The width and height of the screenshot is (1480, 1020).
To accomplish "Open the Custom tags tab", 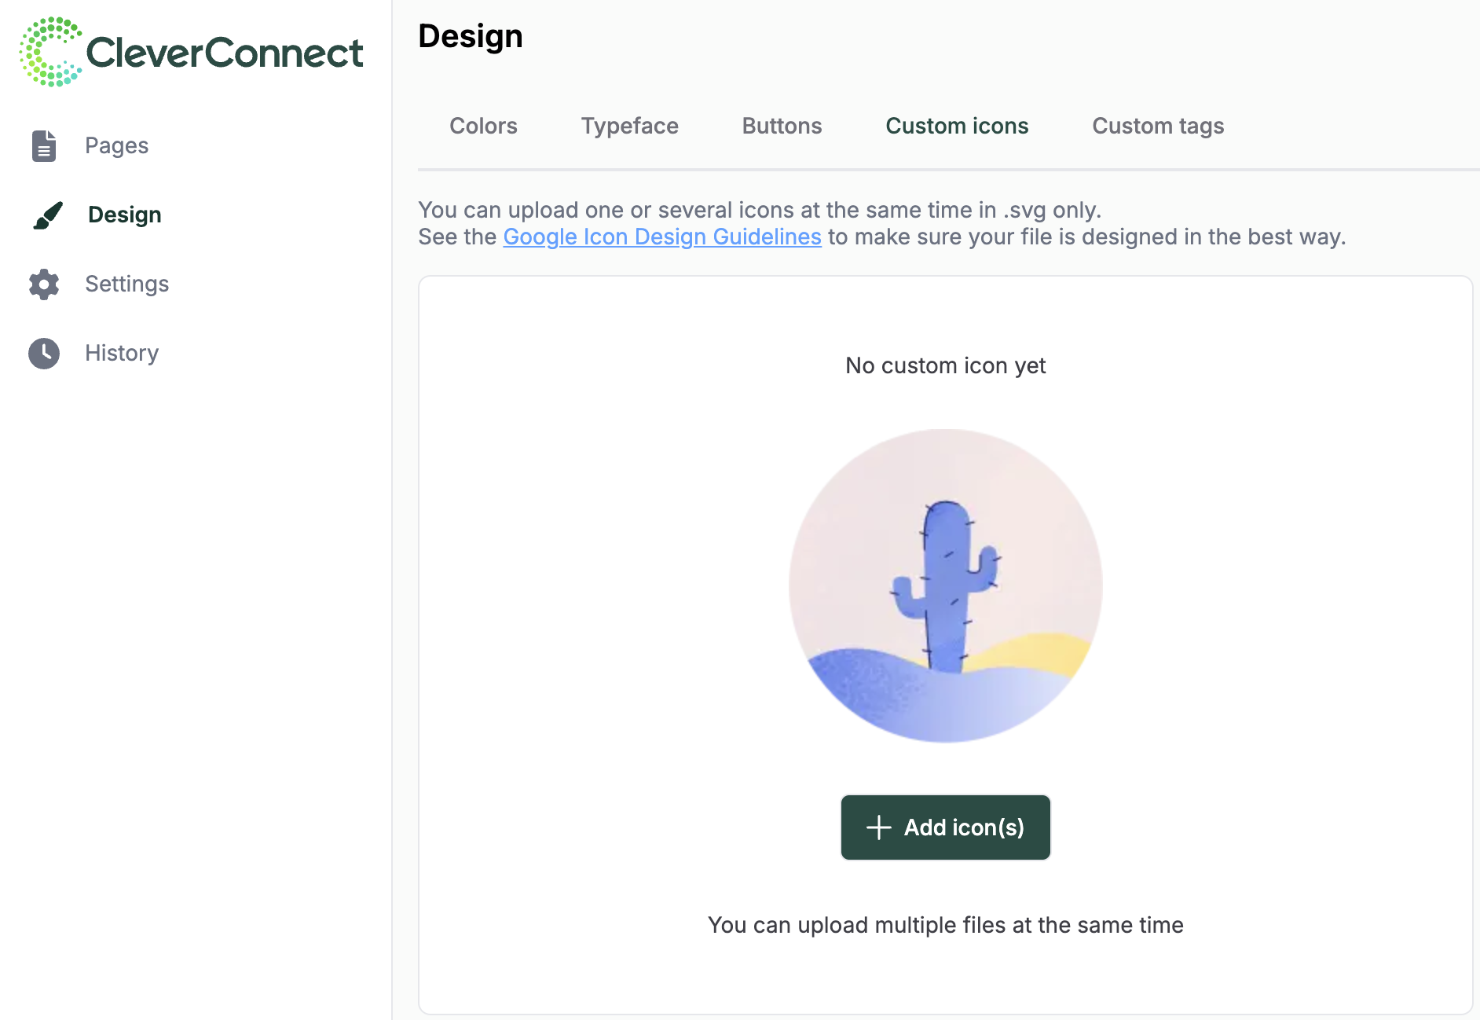I will (x=1158, y=127).
